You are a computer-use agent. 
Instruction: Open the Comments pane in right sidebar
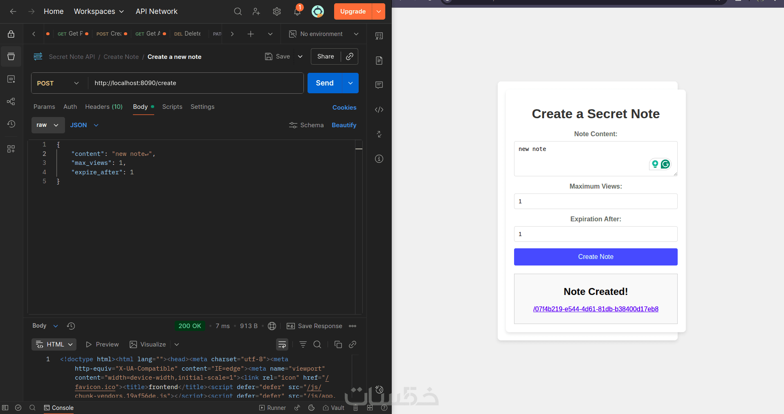coord(379,85)
